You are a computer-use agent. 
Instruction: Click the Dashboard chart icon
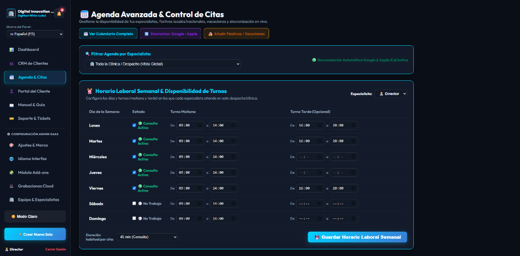point(12,50)
